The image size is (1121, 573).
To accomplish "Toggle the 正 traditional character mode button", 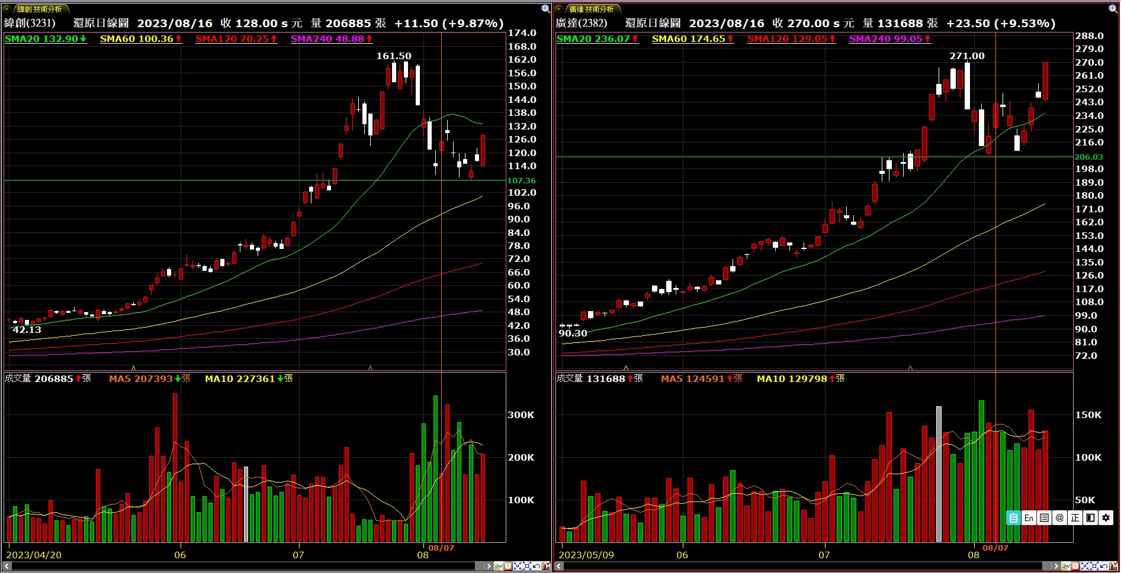I will (1075, 518).
